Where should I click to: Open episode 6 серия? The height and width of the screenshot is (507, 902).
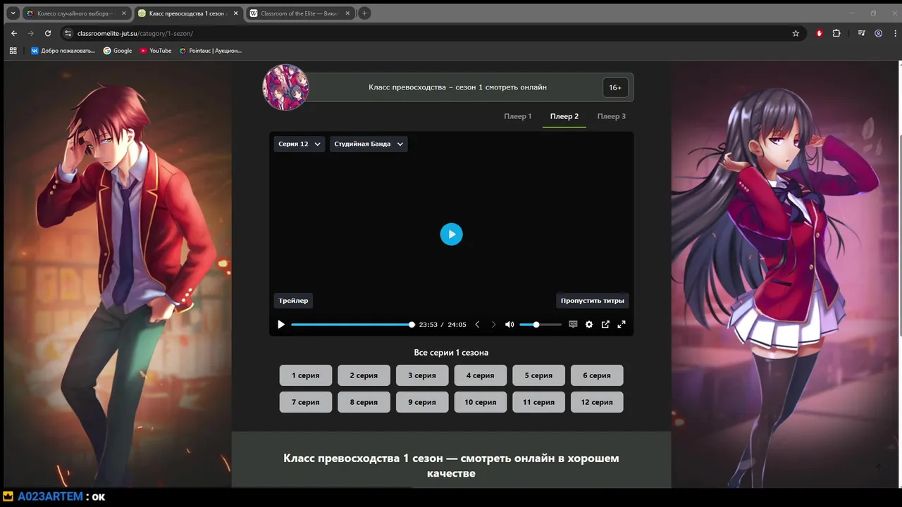[597, 375]
